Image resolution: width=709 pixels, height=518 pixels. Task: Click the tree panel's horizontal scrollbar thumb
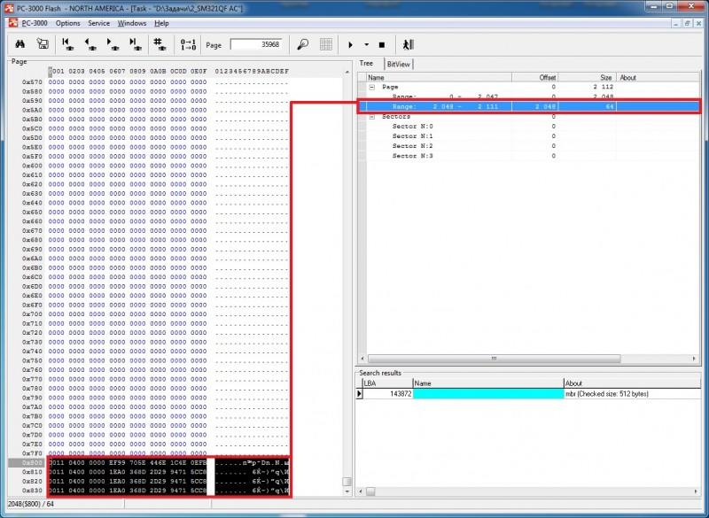point(494,359)
